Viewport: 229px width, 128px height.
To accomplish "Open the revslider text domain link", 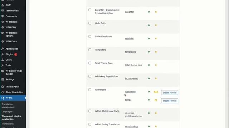I will tap(129, 38).
